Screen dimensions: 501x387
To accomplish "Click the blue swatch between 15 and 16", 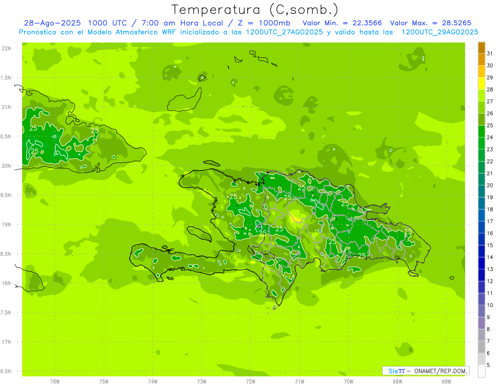I will 481,239.
